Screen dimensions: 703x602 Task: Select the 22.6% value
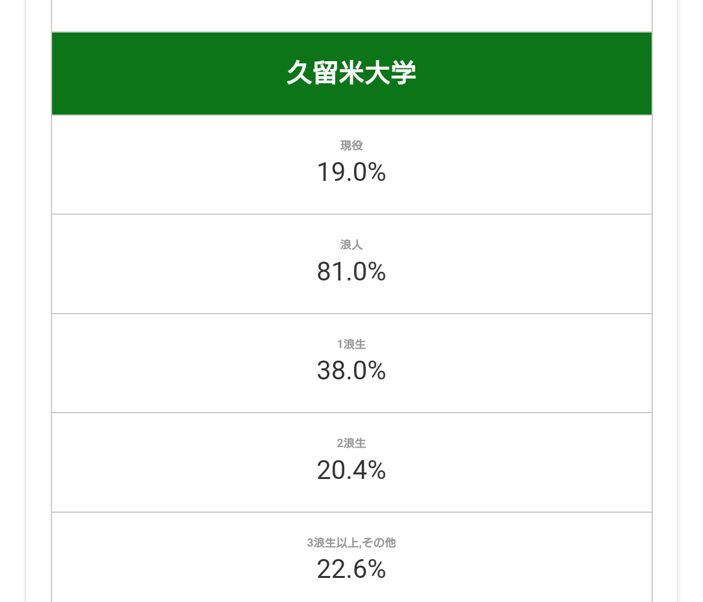[x=351, y=569]
